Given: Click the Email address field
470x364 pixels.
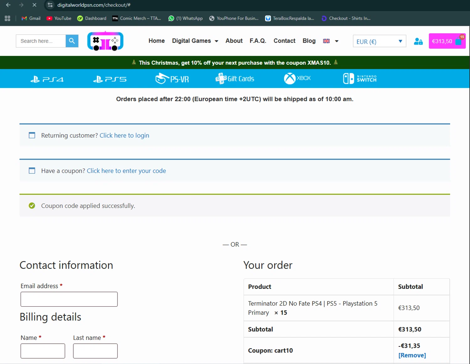Looking at the screenshot, I should 69,299.
